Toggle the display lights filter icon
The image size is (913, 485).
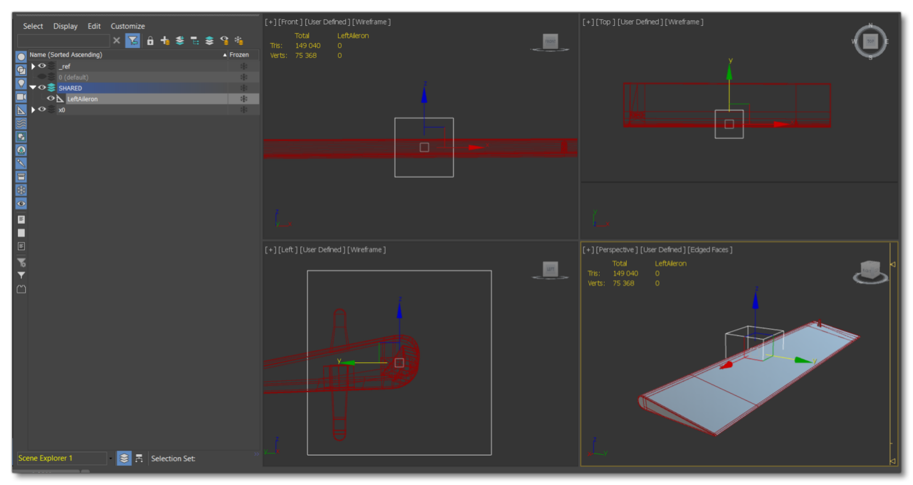click(x=21, y=83)
